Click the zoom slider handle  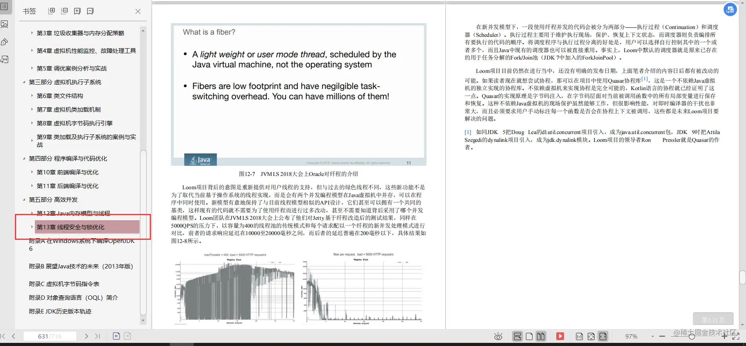[692, 336]
